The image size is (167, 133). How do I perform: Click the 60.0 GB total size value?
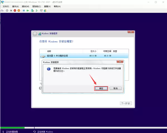93,56
